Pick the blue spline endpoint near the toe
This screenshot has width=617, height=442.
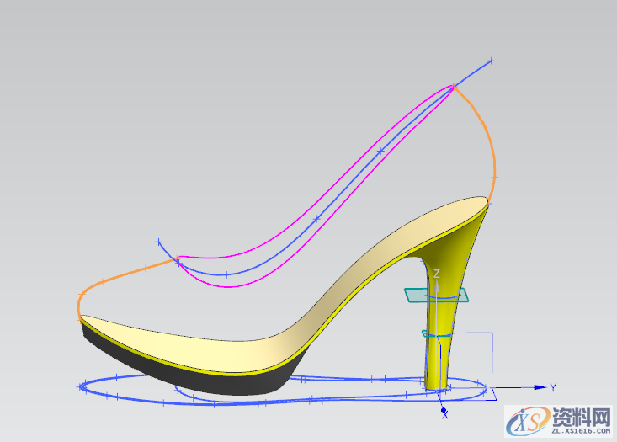tap(158, 242)
